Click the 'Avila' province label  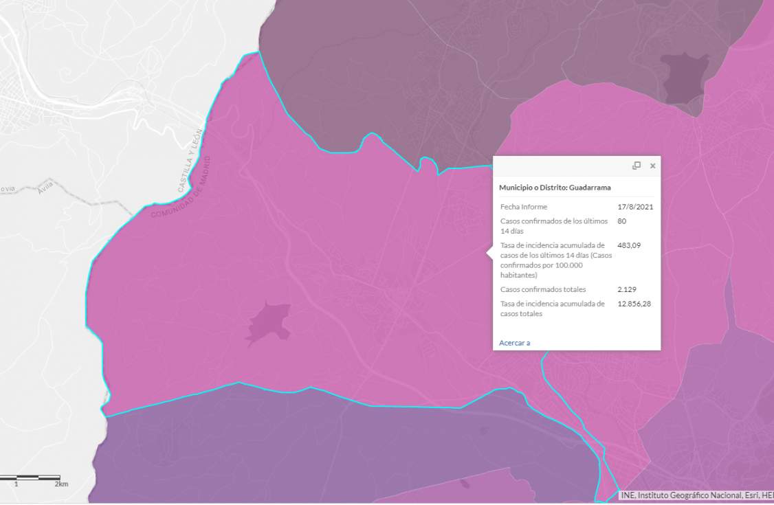[x=45, y=187]
